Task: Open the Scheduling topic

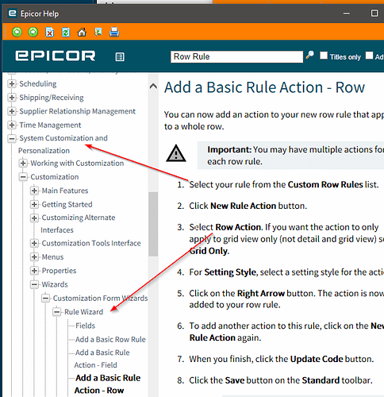Action: pos(38,84)
